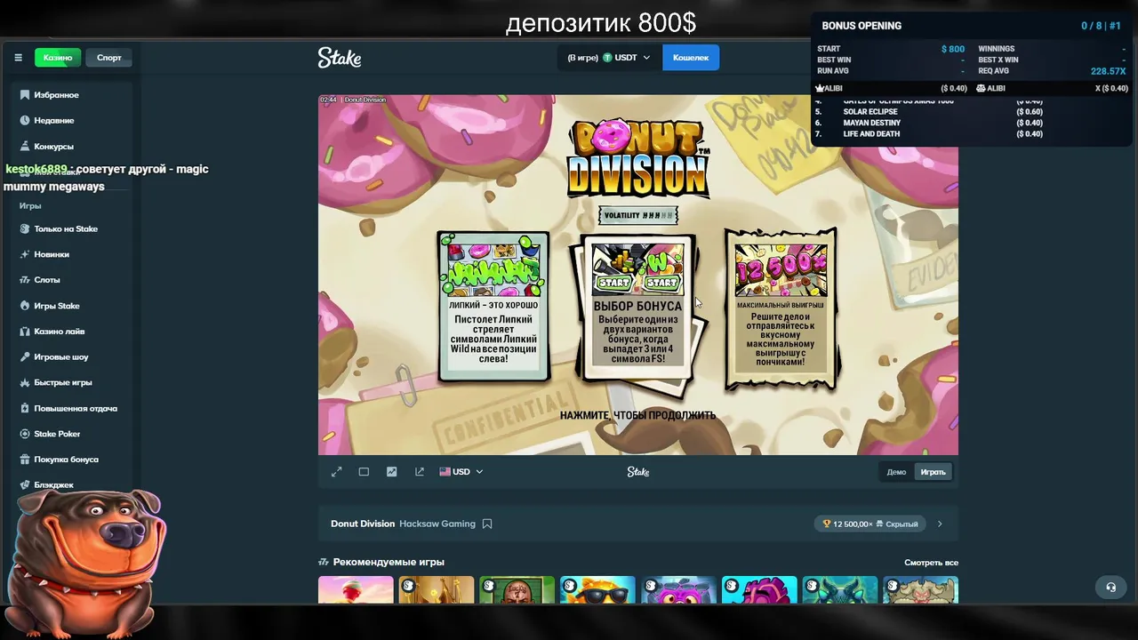Click the Недавние clock icon
This screenshot has width=1138, height=640.
click(x=26, y=121)
